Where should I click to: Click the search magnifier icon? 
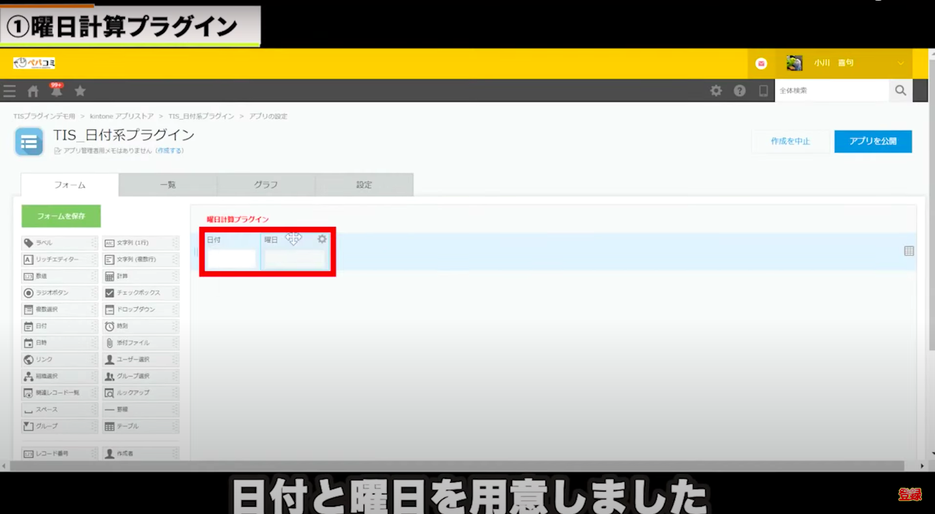pyautogui.click(x=900, y=91)
